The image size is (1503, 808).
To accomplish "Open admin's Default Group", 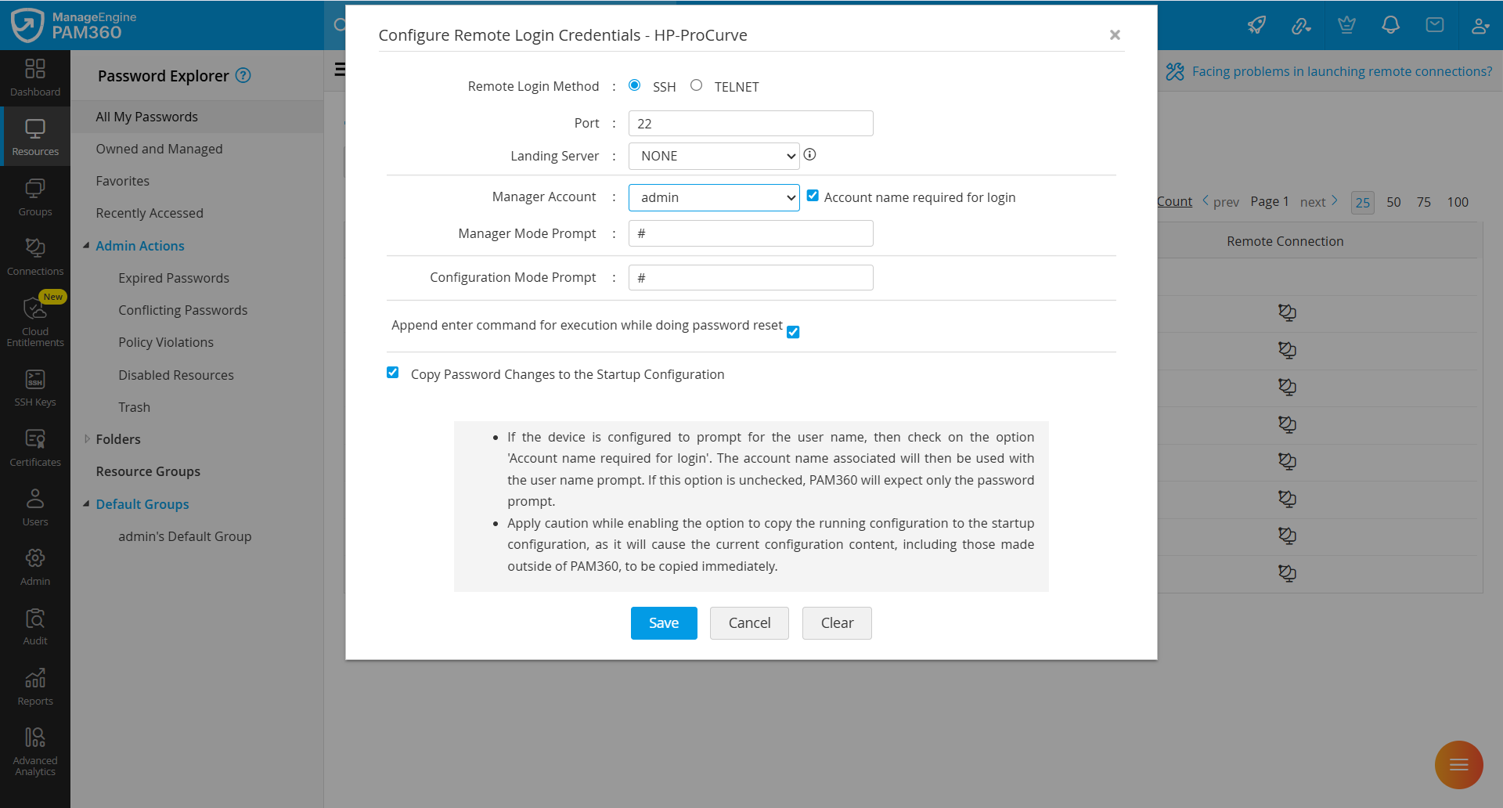I will click(x=185, y=536).
